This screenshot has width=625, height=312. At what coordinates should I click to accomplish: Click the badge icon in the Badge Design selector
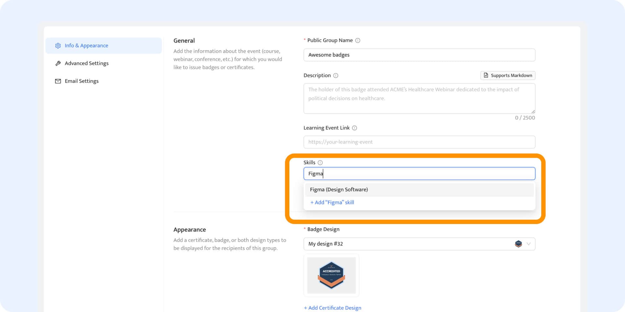point(519,244)
